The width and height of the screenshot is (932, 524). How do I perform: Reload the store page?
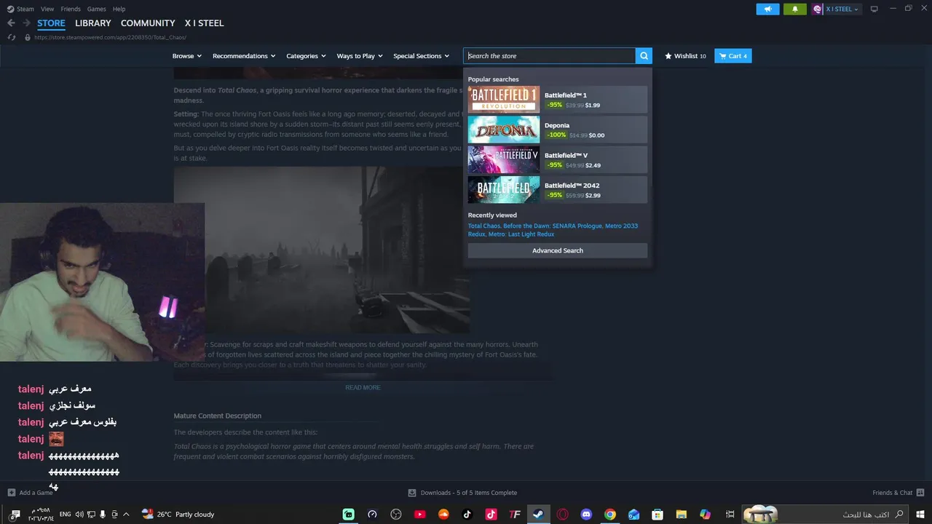[12, 37]
